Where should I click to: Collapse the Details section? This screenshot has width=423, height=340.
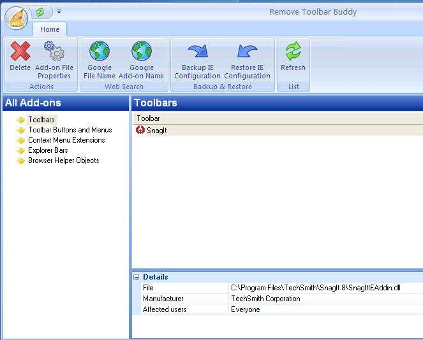pos(136,277)
